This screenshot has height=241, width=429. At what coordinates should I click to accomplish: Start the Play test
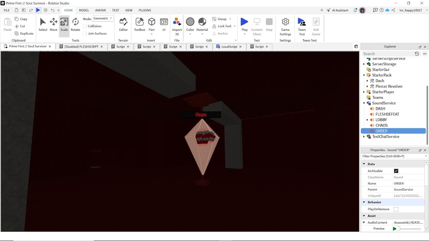point(244,24)
